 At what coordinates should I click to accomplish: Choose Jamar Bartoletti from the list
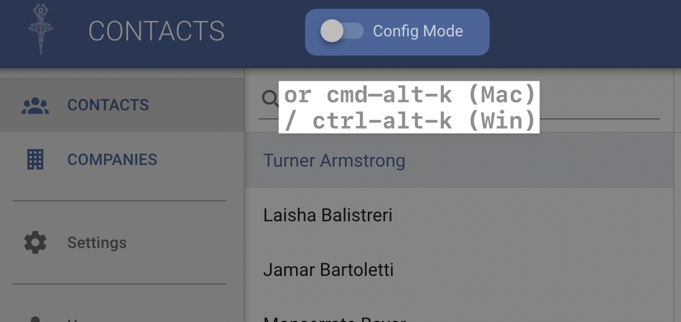click(x=329, y=270)
